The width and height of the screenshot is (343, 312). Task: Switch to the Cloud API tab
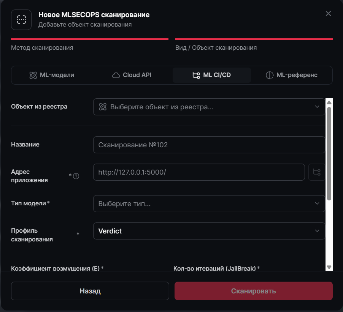[132, 75]
